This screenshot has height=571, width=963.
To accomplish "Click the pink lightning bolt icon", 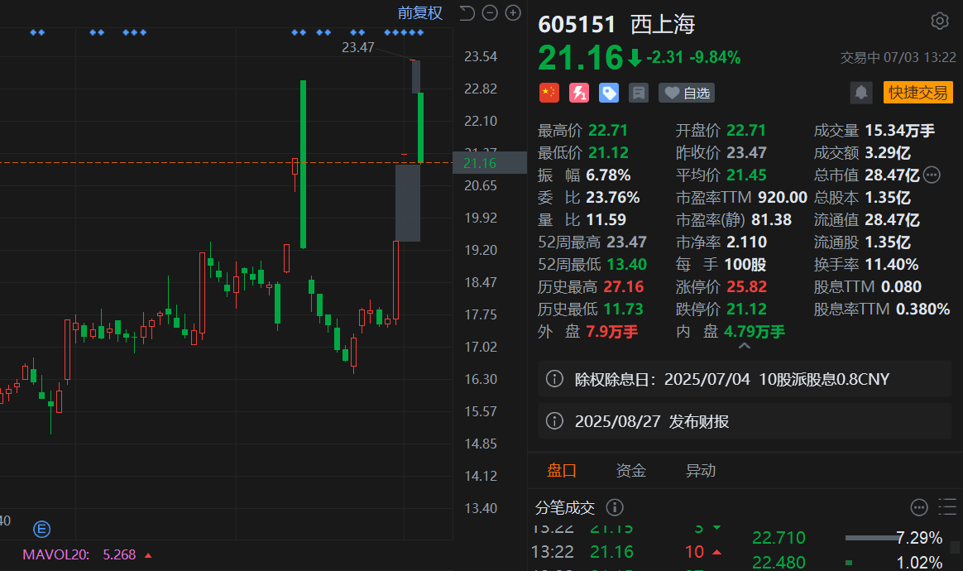I will click(578, 93).
